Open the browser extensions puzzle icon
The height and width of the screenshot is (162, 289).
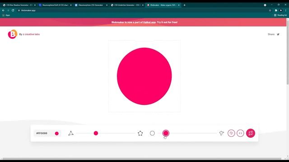pyautogui.click(x=276, y=10)
